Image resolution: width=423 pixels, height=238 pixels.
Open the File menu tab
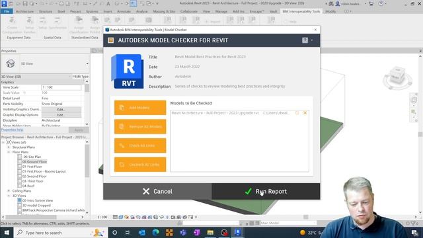pos(7,11)
